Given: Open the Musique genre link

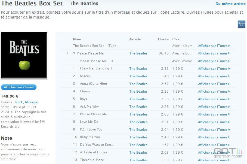Looking at the screenshot, I should 32,102.
